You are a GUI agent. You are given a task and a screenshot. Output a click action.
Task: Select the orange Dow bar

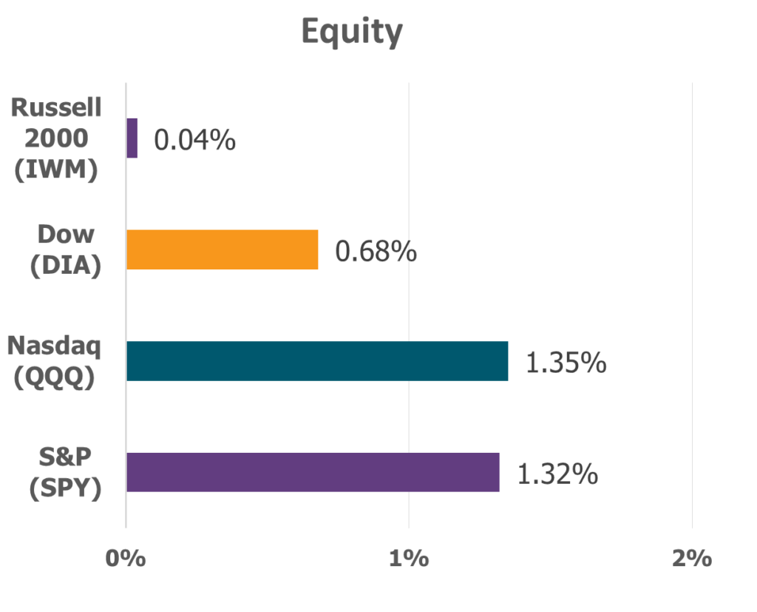click(222, 249)
